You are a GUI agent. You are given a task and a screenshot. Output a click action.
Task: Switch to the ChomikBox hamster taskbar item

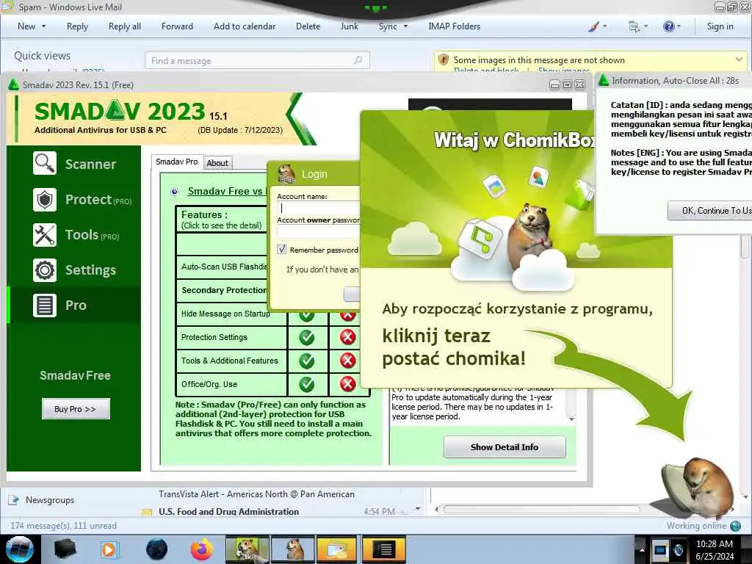coord(293,549)
